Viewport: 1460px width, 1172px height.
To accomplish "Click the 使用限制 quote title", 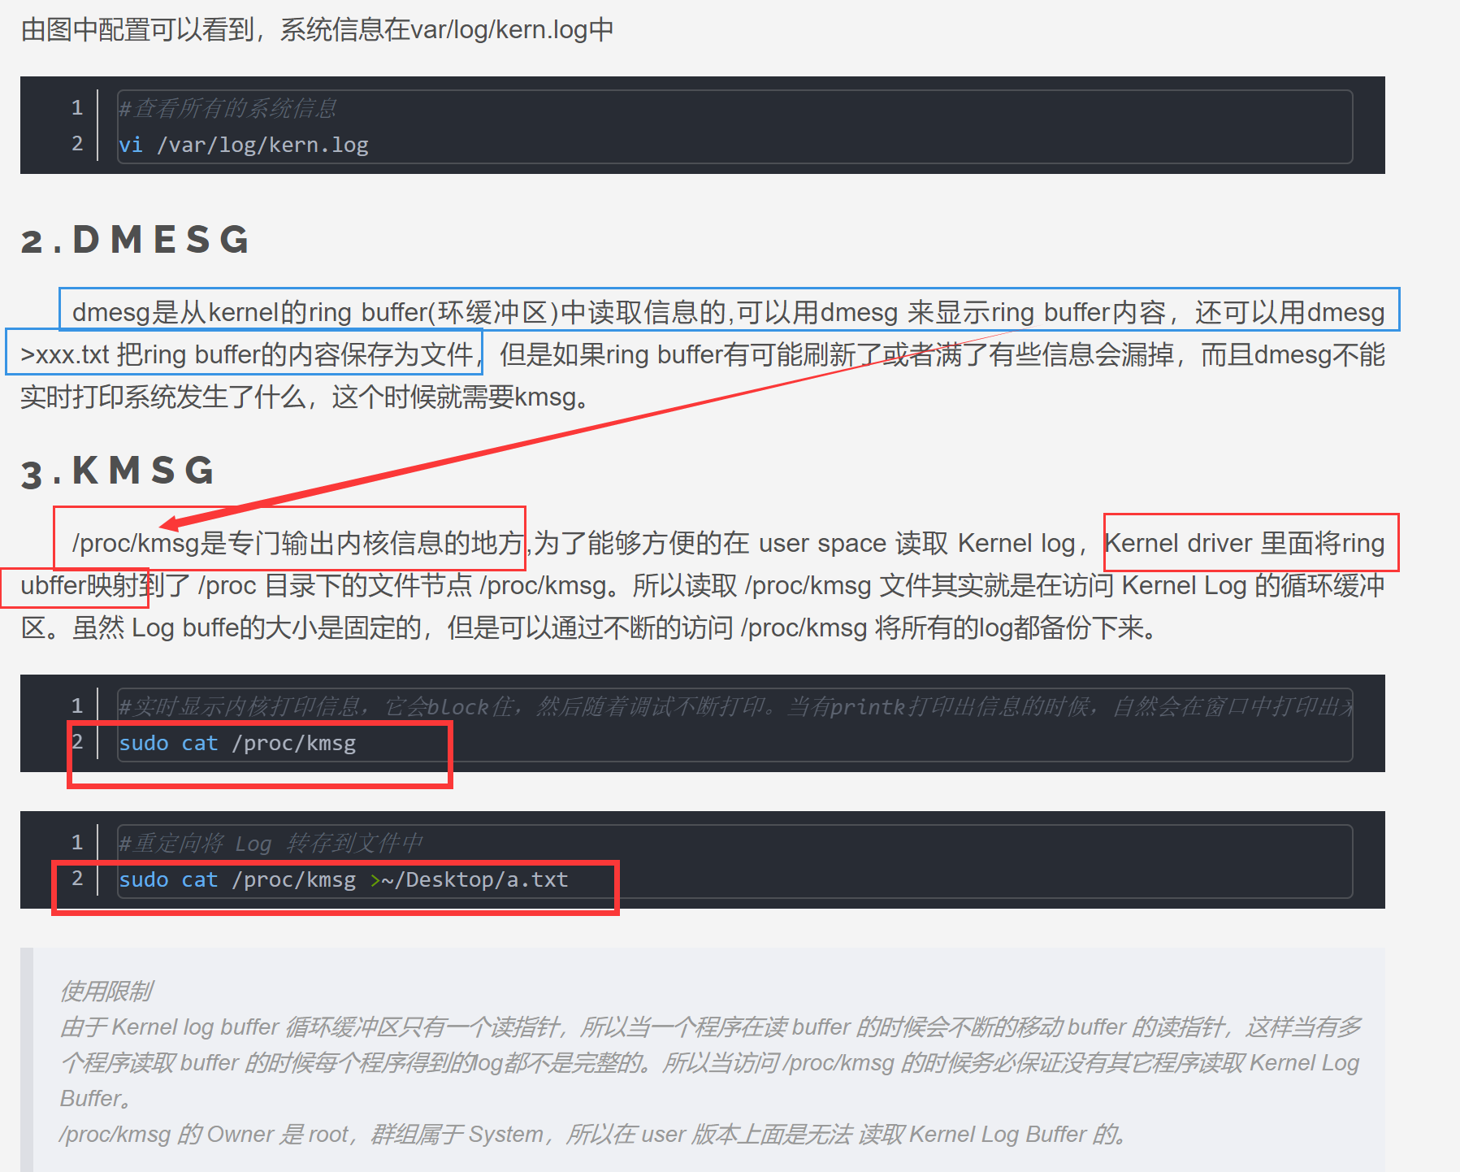I will pyautogui.click(x=106, y=991).
